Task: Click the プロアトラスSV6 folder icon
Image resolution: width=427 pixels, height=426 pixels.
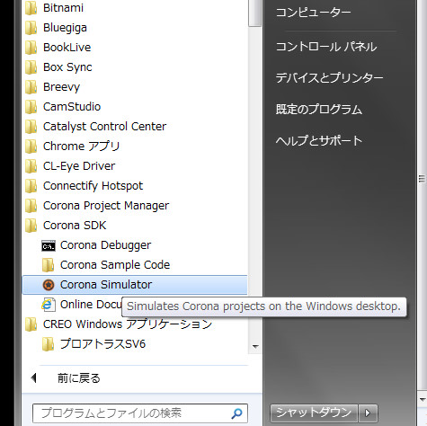Action: 49,344
